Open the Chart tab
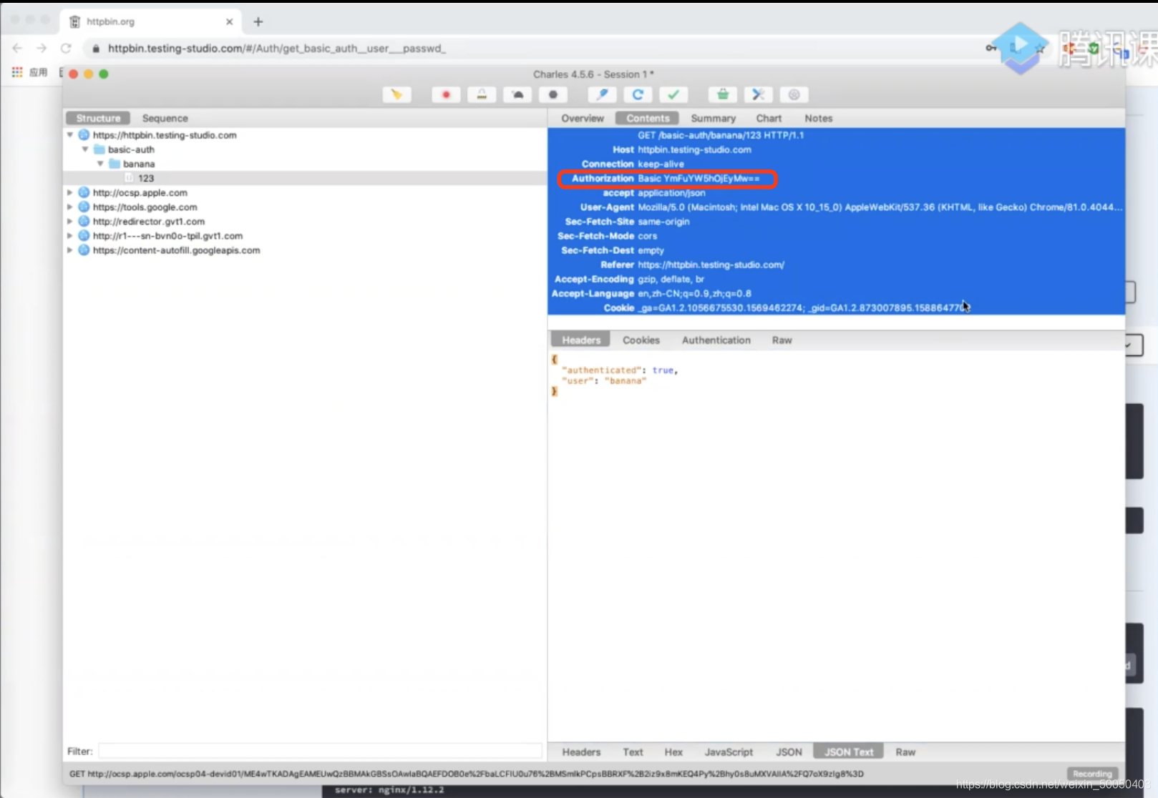Screen dimensions: 1158x798 click(x=769, y=118)
